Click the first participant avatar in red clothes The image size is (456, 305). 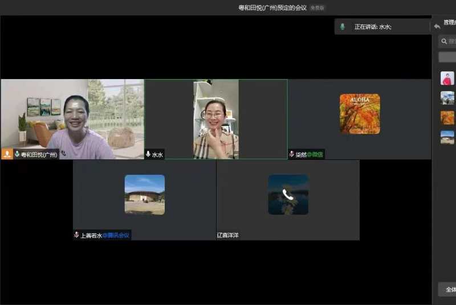tap(447, 79)
